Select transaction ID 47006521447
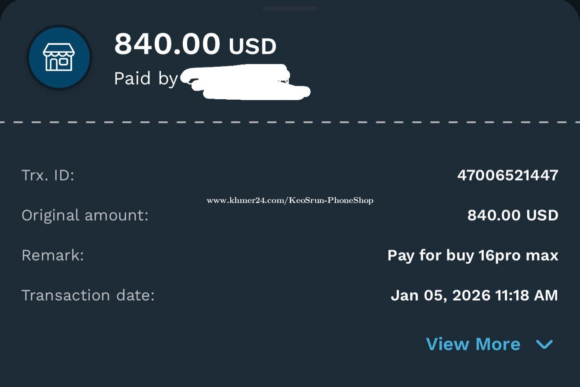The image size is (580, 387). pos(507,175)
